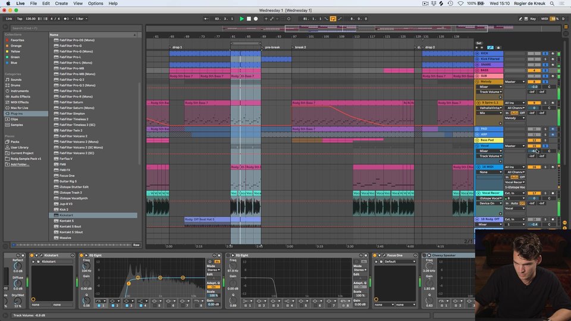Solo the KICK track
This screenshot has height=321, width=571.
[545, 53]
